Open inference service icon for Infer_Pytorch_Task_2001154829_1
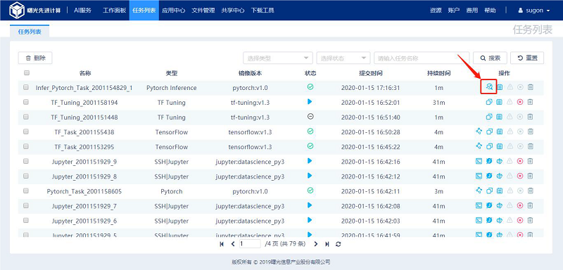 point(488,87)
